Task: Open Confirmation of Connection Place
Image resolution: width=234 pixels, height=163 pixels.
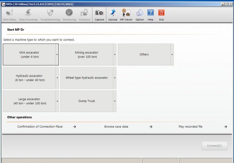Action: 40,126
